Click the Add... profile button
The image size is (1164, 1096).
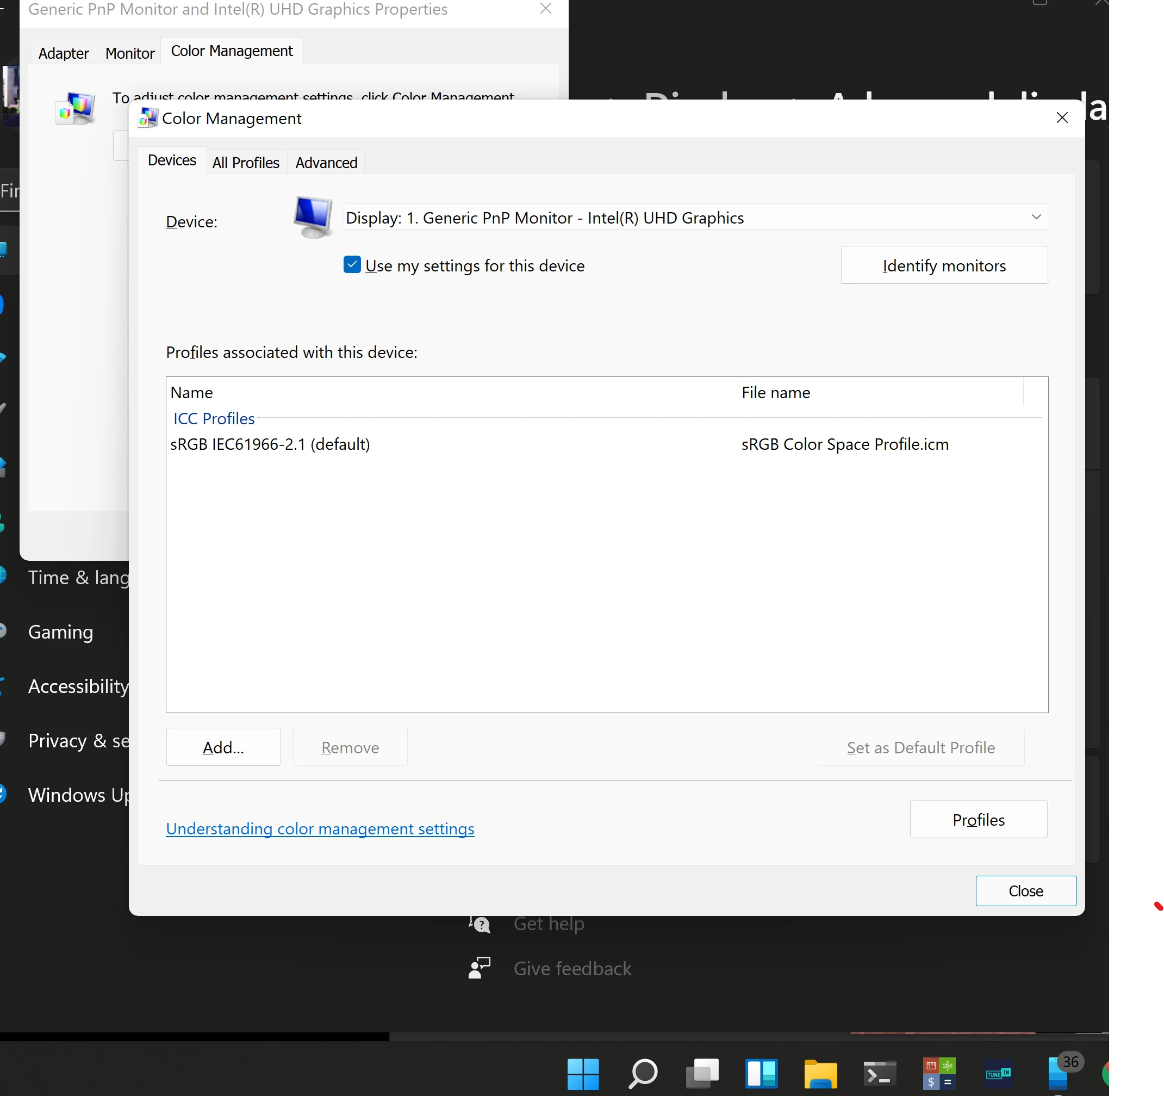tap(223, 747)
